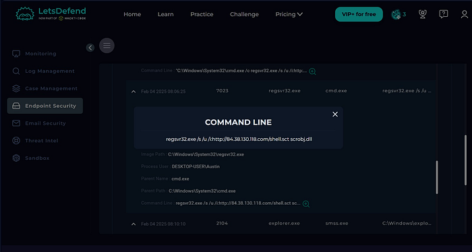Screen dimensions: 472x252
Task: Open the points badge icon showing 3
Action: pos(399,14)
